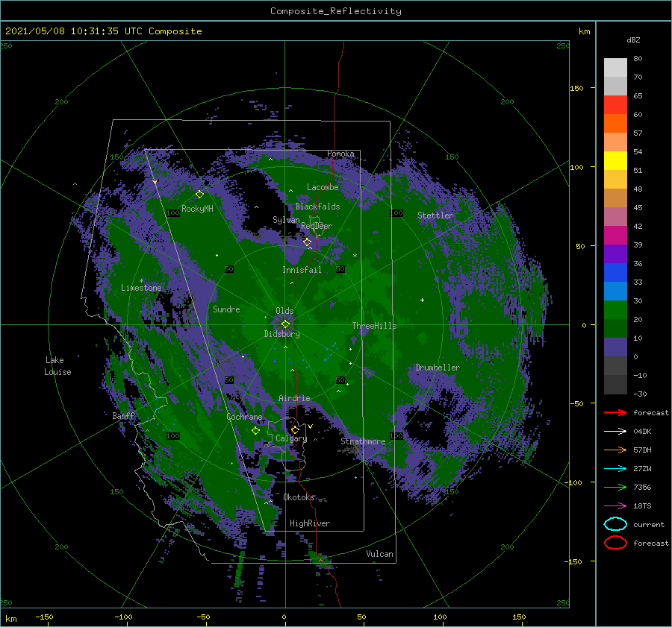Viewport: 672px width, 627px height.
Task: Click the Okotoks city label
Action: click(299, 497)
